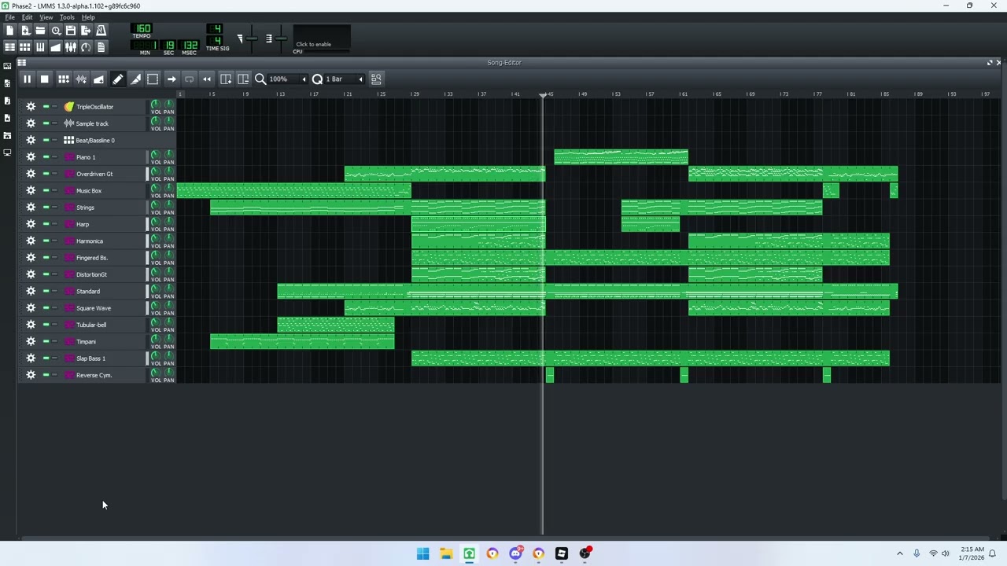Screen dimensions: 1007x566
Task: Click the return-to-start behavior button
Action: tap(206, 79)
